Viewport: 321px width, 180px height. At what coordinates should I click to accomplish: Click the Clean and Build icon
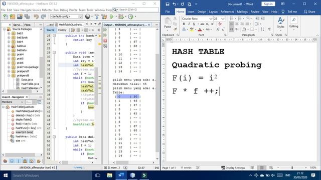pos(104,16)
